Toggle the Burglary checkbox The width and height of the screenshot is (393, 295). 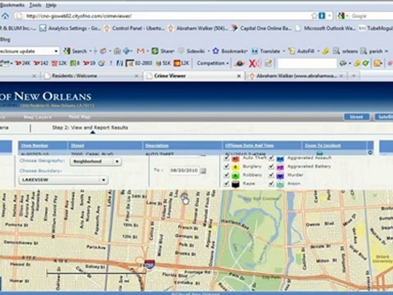tap(226, 166)
